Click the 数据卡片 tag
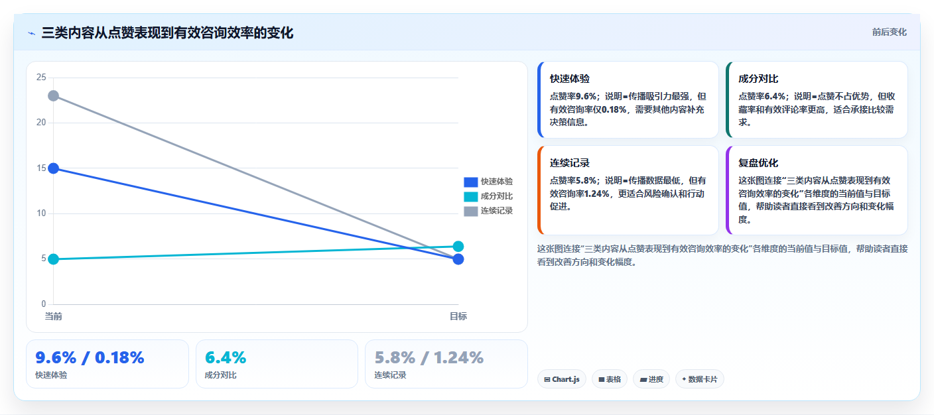Screen dimensions: 934x415 point(700,379)
